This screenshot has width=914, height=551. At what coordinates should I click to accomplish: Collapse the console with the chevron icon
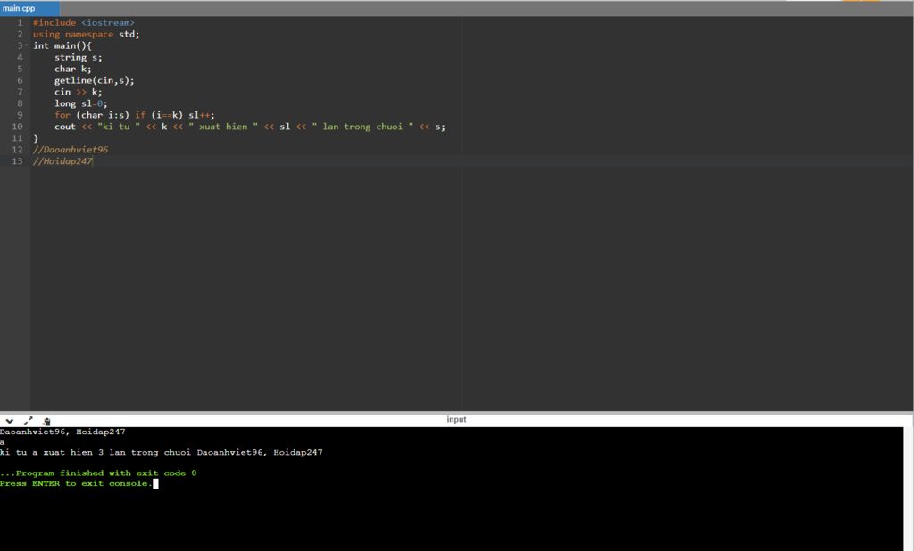9,421
